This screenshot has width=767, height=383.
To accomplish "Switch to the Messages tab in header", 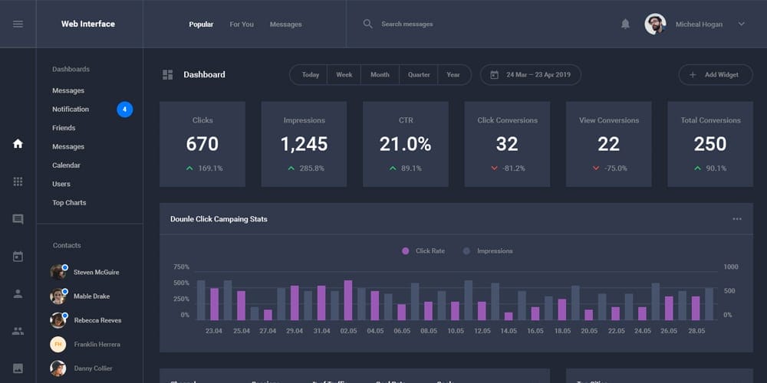I will click(x=285, y=24).
